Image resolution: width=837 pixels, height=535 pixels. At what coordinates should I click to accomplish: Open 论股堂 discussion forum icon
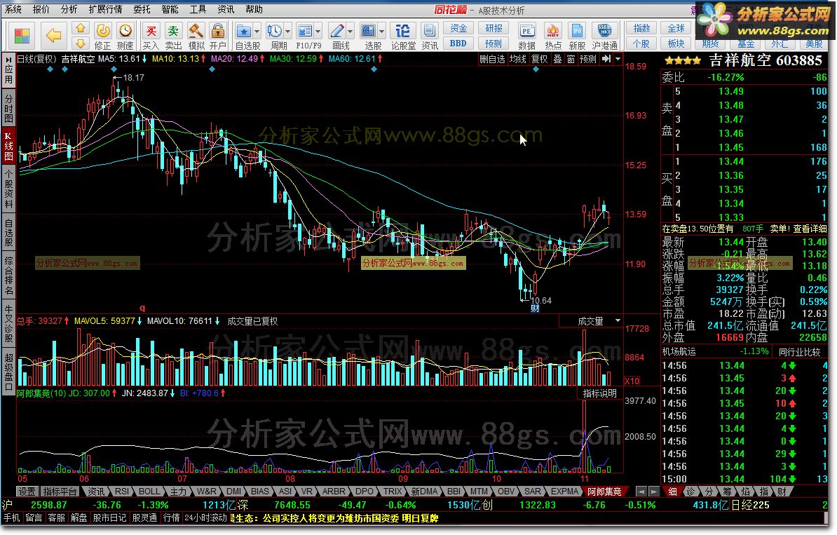tap(403, 36)
